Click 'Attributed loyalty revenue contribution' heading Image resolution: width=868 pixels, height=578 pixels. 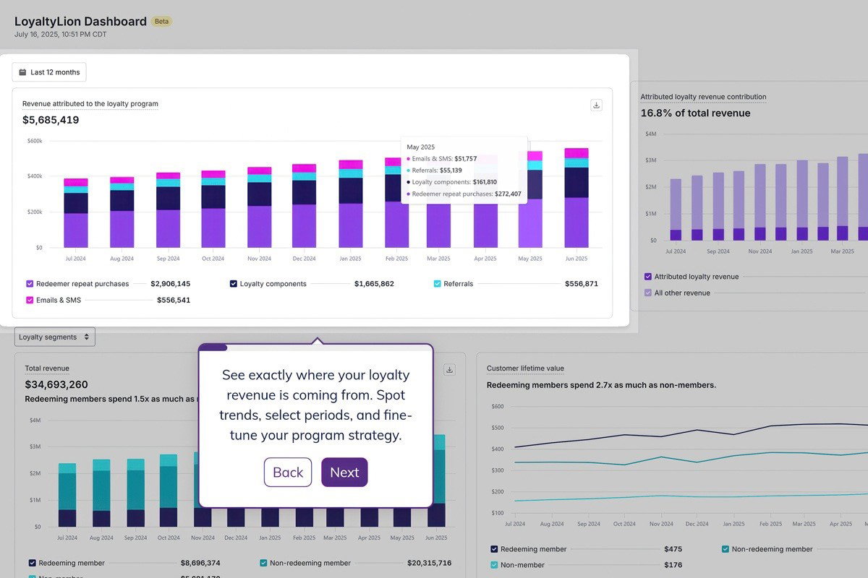tap(703, 97)
